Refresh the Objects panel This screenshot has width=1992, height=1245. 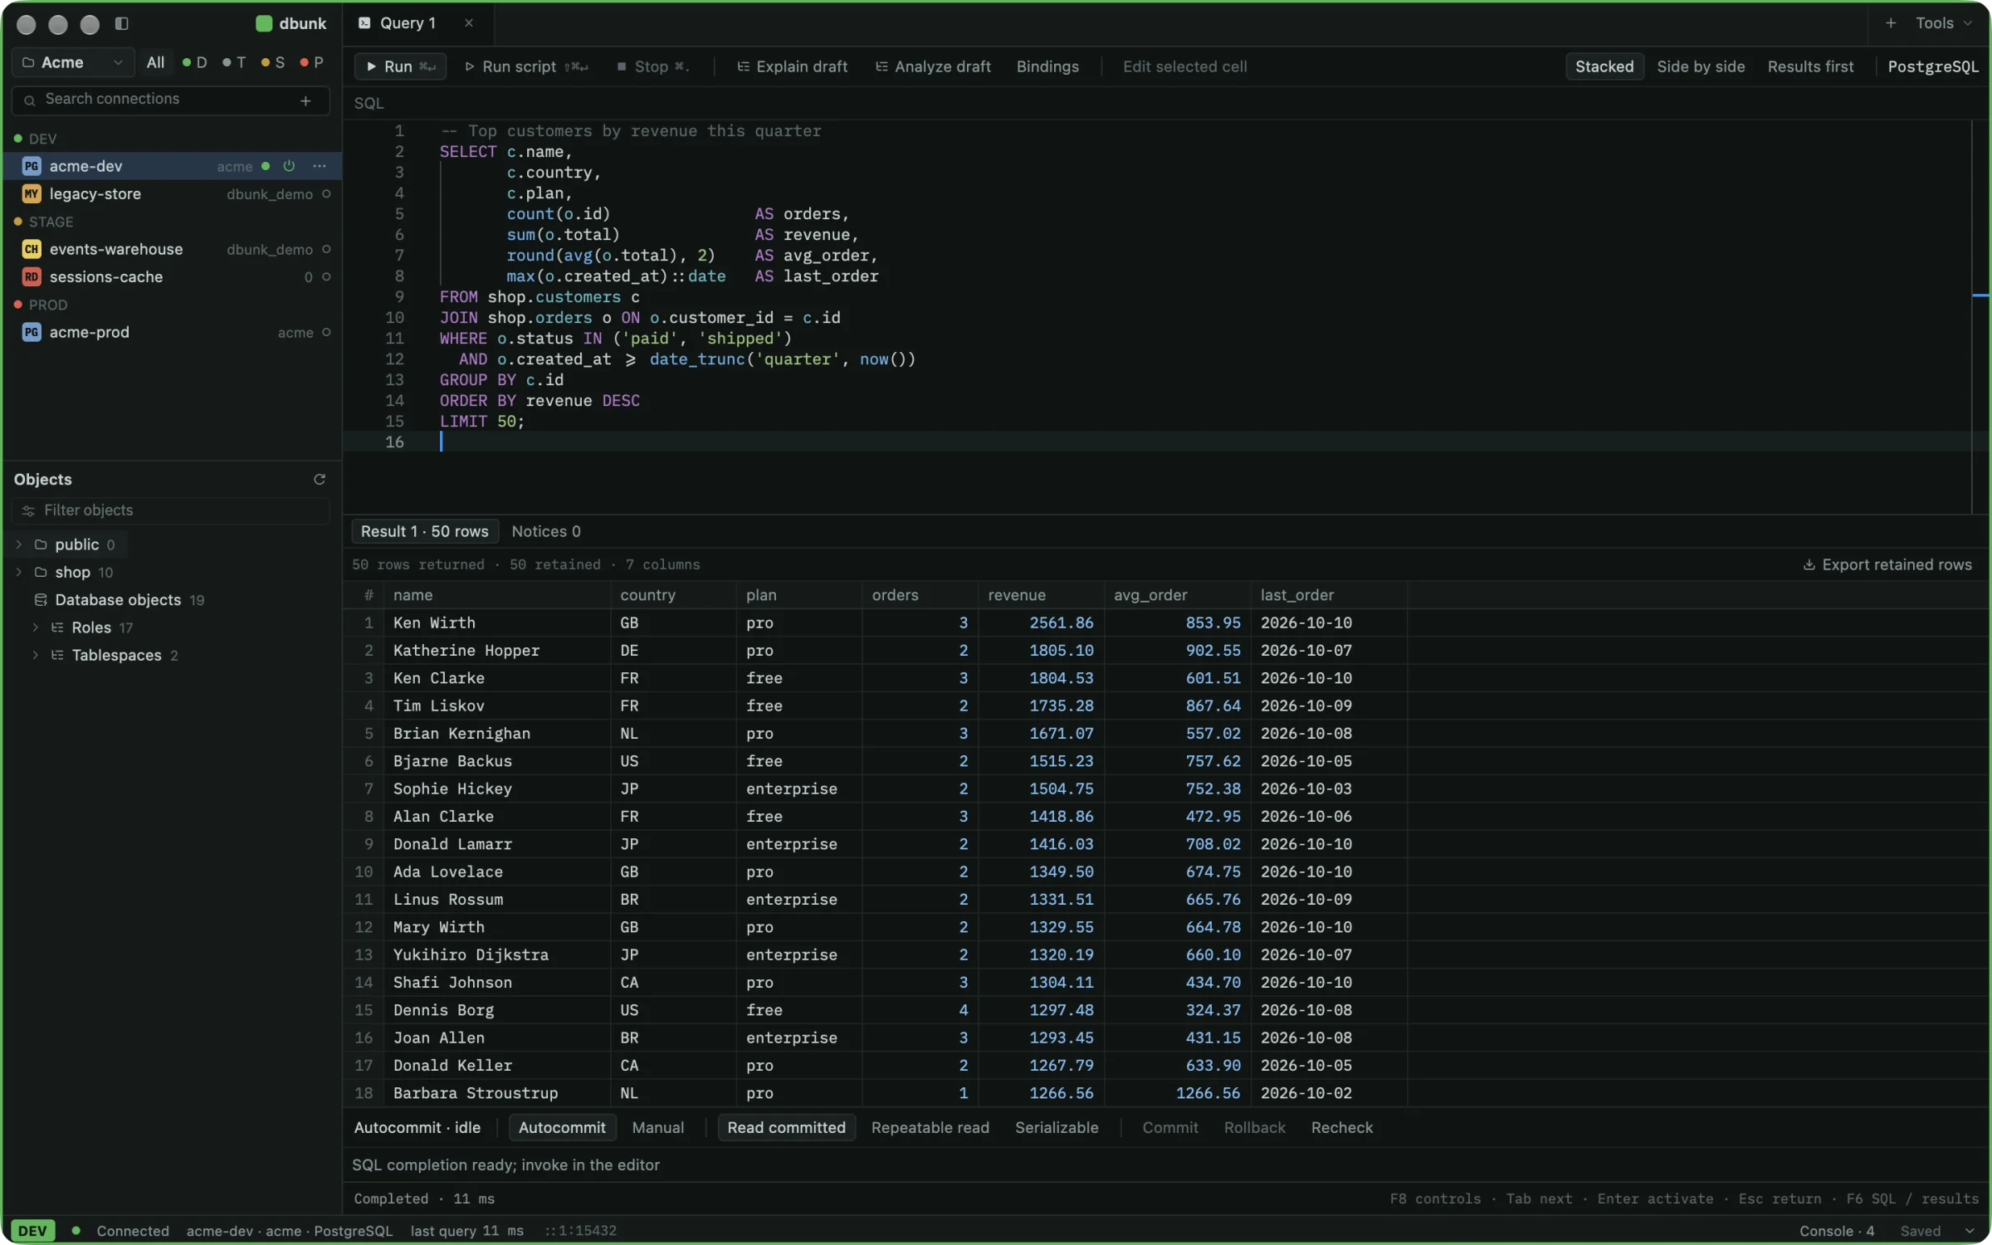point(320,480)
